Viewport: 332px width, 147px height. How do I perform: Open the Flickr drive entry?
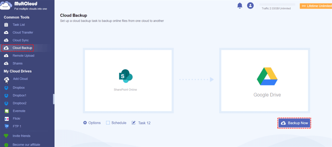(17, 119)
